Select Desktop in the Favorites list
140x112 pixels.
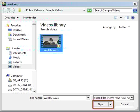pos(17,30)
